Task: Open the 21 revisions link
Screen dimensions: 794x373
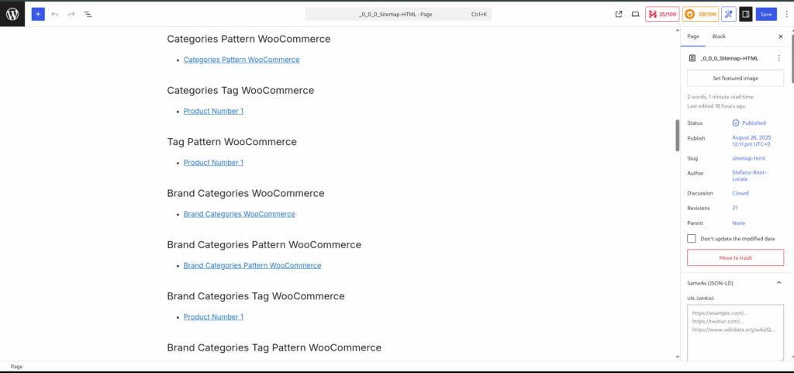Action: (735, 208)
